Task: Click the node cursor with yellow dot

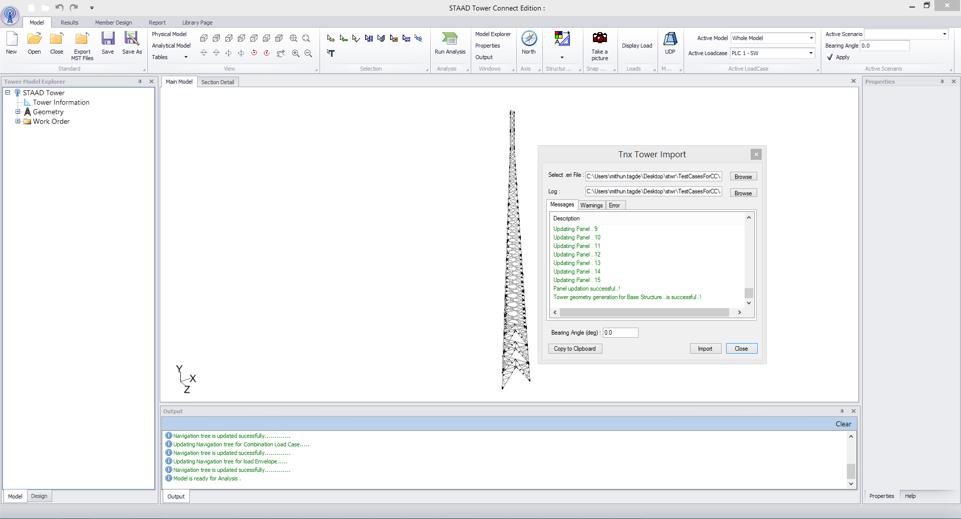Action: (331, 38)
